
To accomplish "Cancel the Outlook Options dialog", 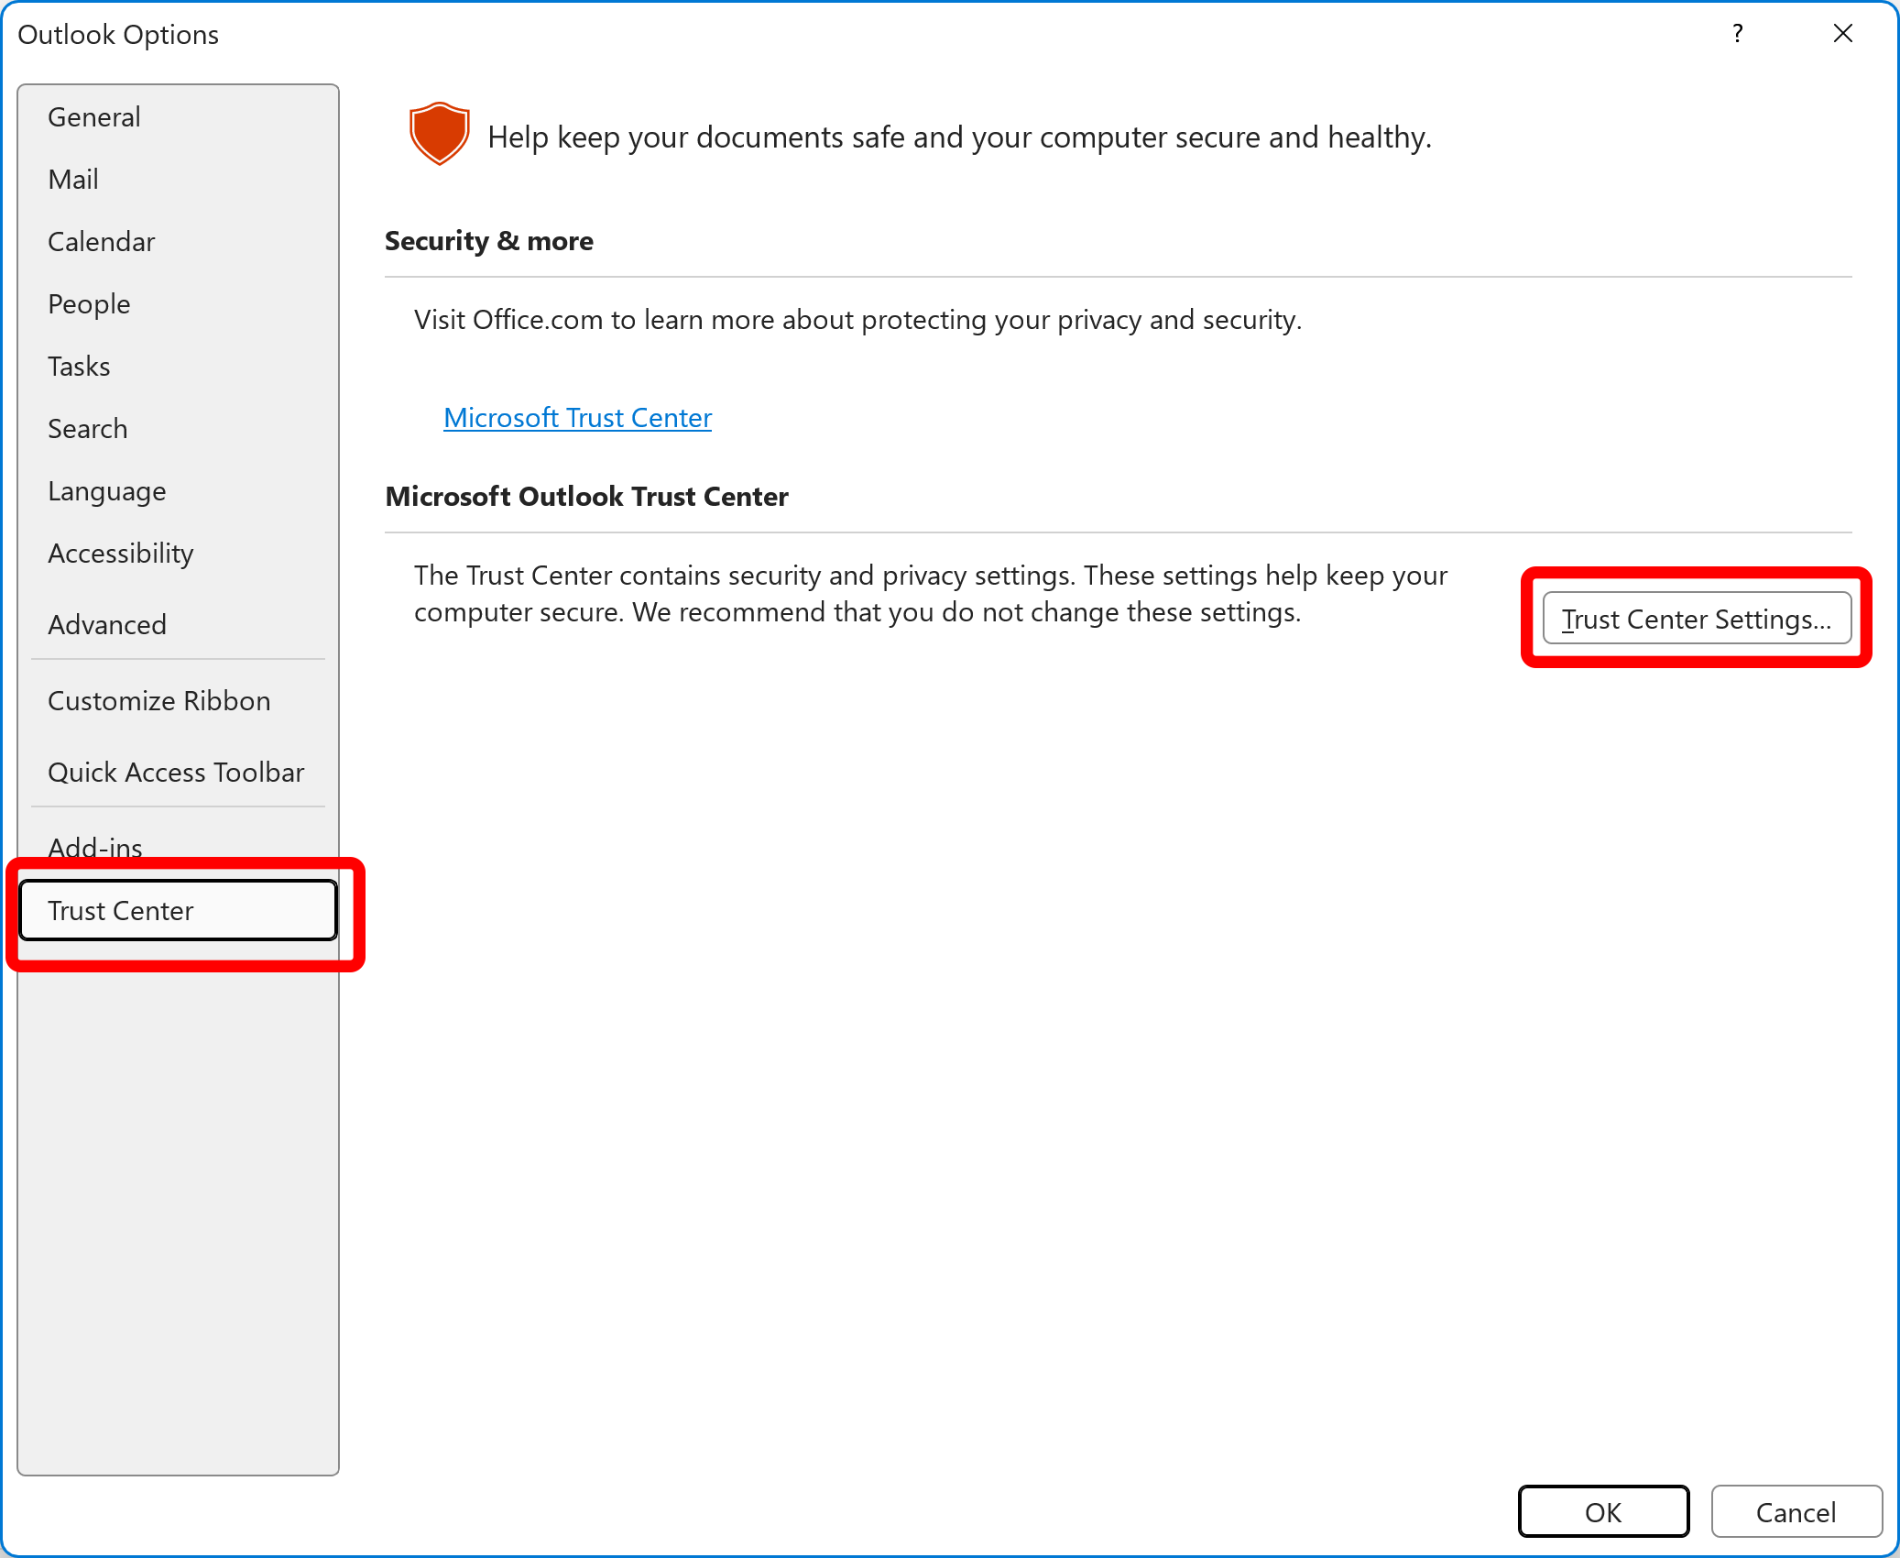I will pyautogui.click(x=1796, y=1511).
